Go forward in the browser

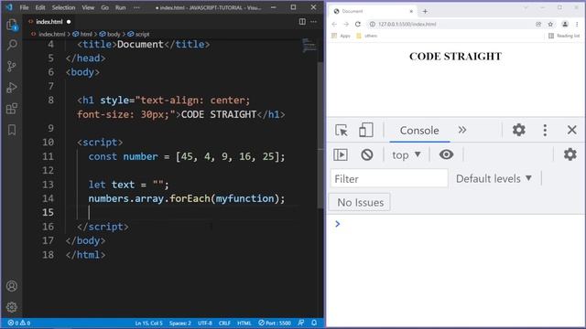click(x=346, y=25)
